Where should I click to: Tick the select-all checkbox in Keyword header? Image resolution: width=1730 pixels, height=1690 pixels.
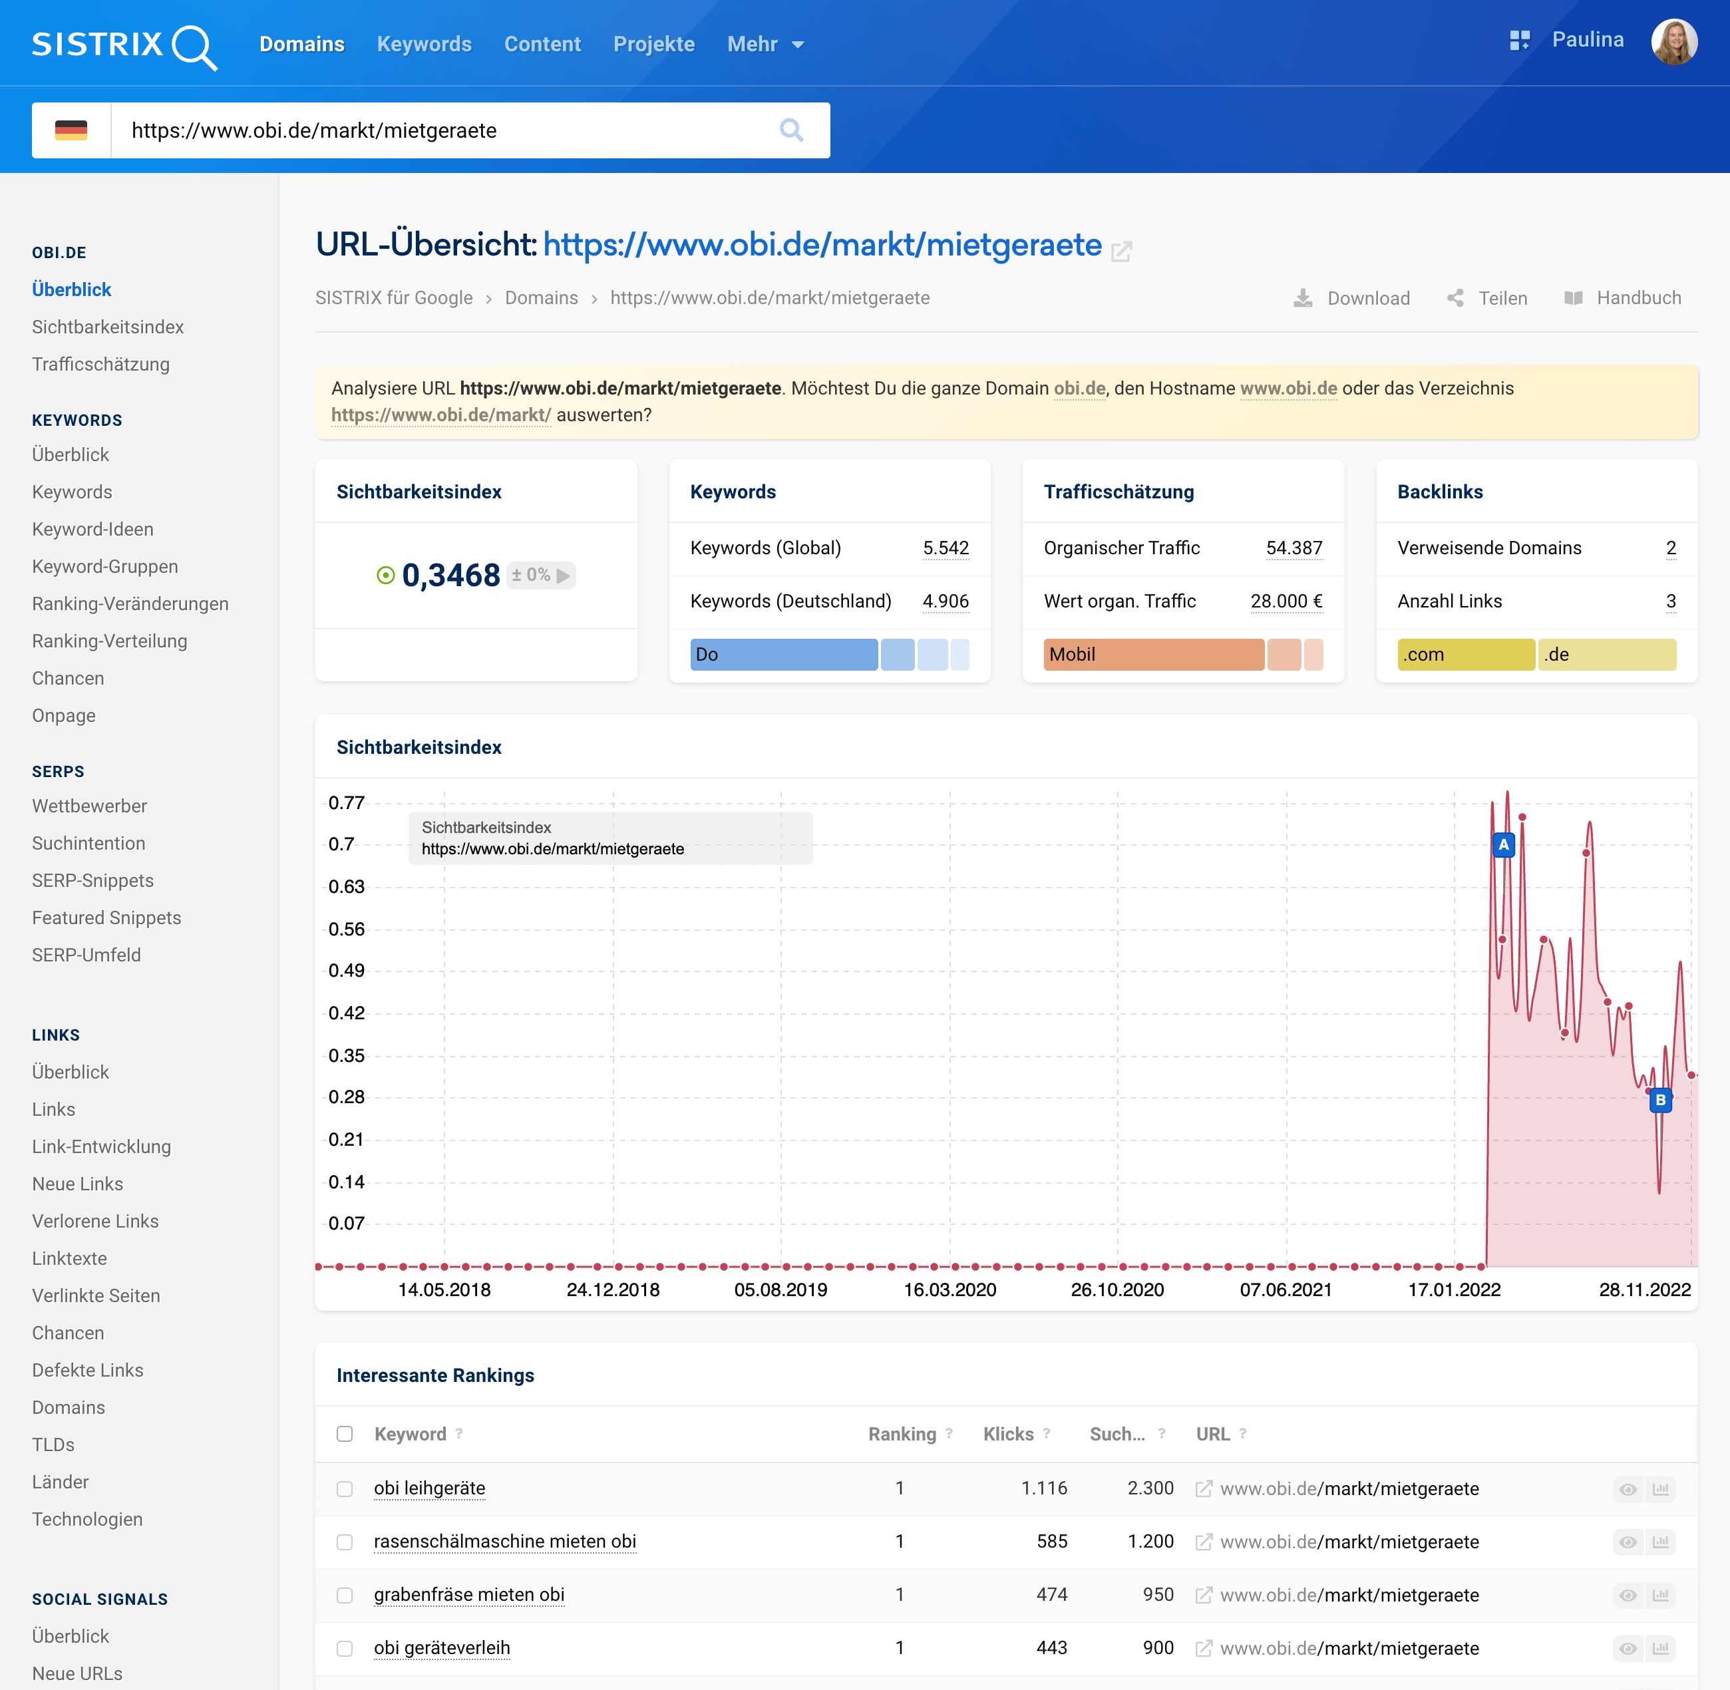345,1435
